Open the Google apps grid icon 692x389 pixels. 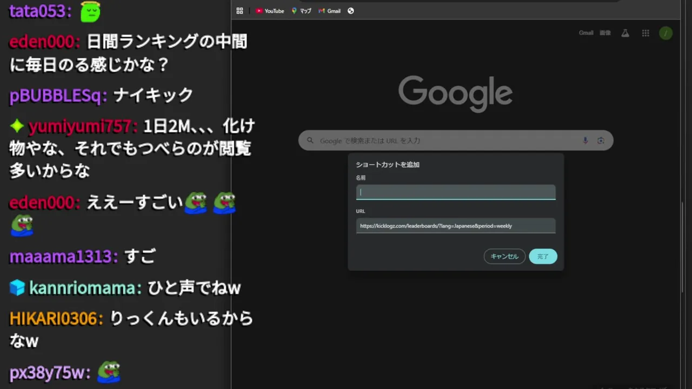pyautogui.click(x=646, y=33)
